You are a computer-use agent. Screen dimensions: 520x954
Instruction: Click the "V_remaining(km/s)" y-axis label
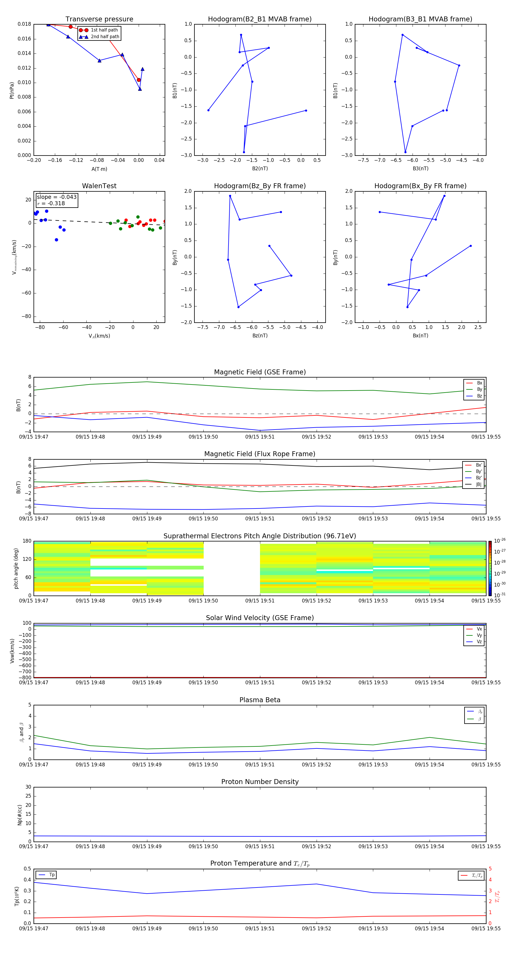click(x=14, y=257)
